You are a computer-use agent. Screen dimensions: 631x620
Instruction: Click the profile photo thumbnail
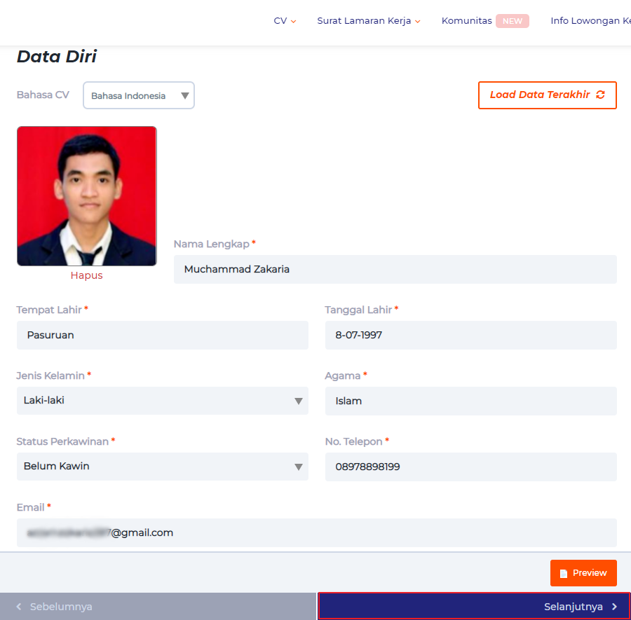pos(87,196)
